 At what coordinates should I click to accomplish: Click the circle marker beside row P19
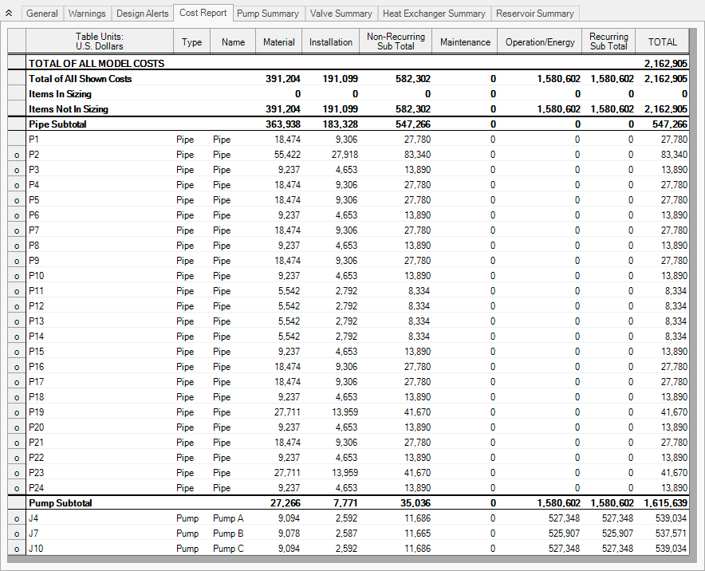click(17, 413)
